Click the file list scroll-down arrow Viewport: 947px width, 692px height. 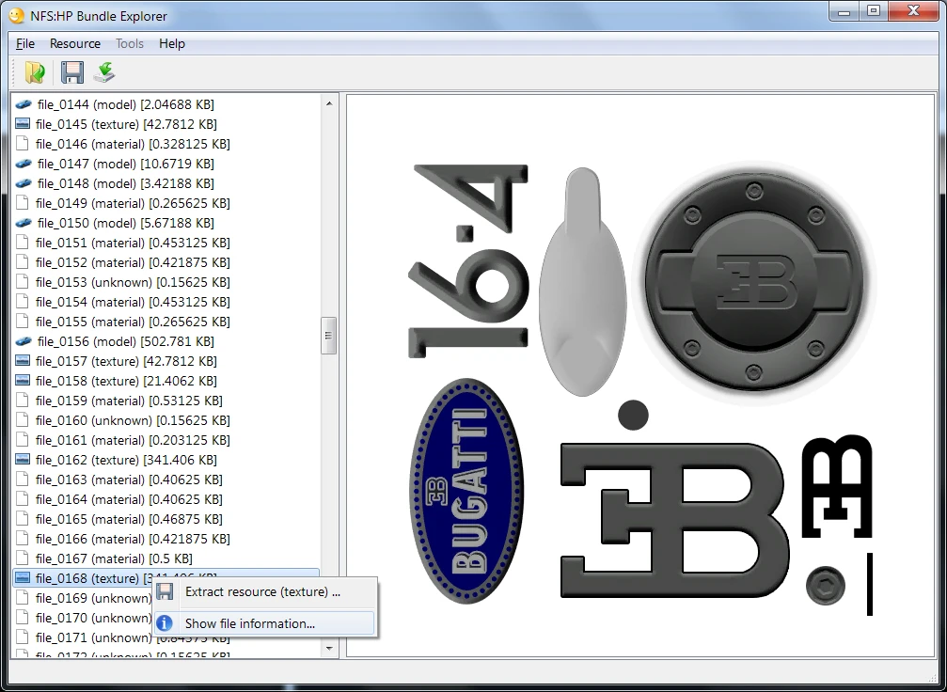pyautogui.click(x=329, y=648)
